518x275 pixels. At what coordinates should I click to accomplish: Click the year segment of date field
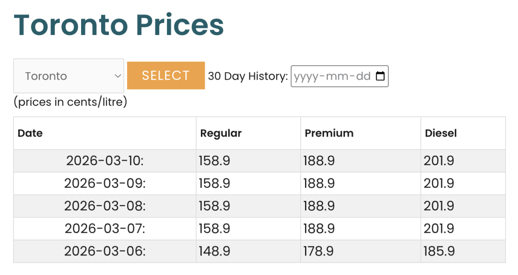point(305,76)
